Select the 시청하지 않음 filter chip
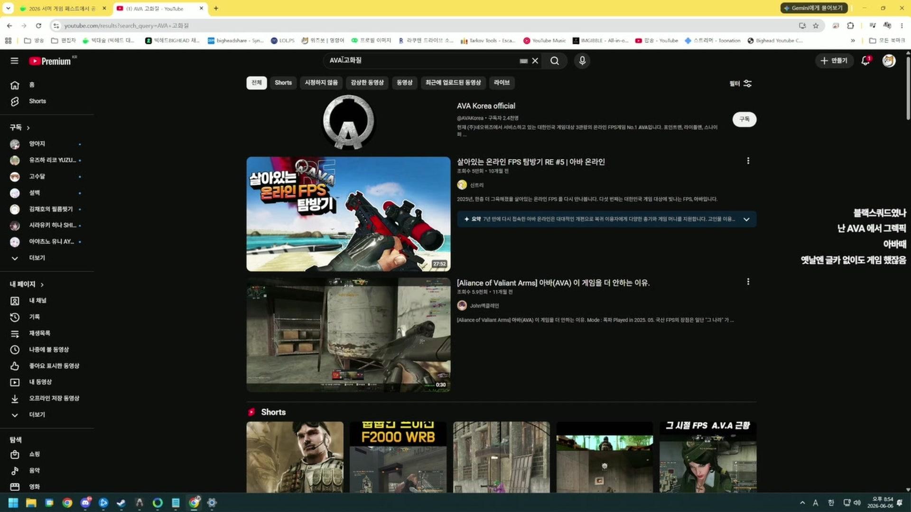This screenshot has width=911, height=512. 321,82
